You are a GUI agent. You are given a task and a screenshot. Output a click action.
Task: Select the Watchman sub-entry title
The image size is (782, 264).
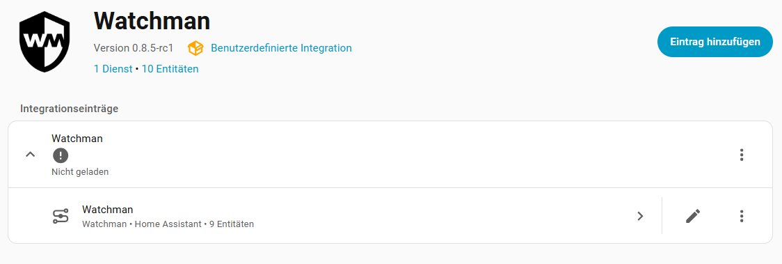(108, 209)
